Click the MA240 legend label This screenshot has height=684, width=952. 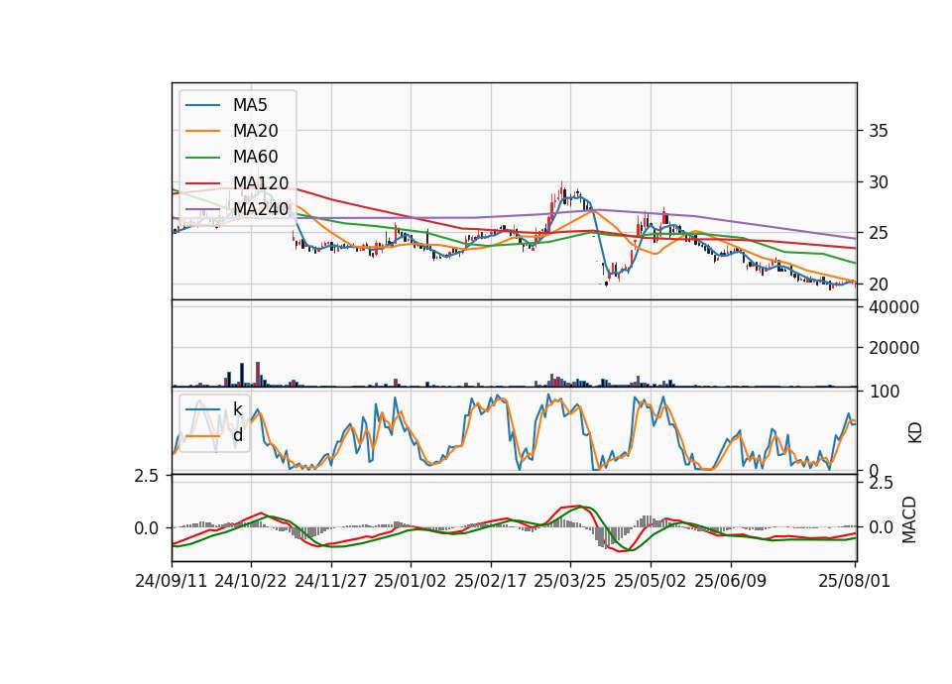(x=261, y=209)
